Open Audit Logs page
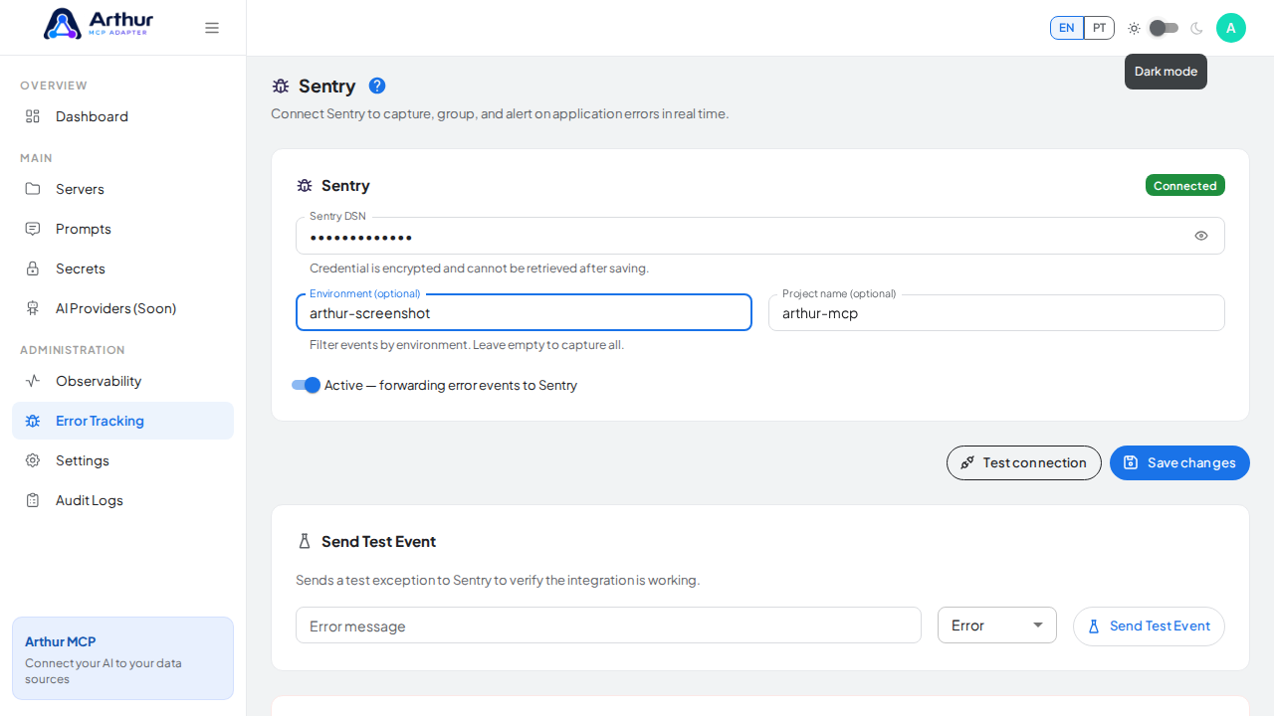 [122, 500]
